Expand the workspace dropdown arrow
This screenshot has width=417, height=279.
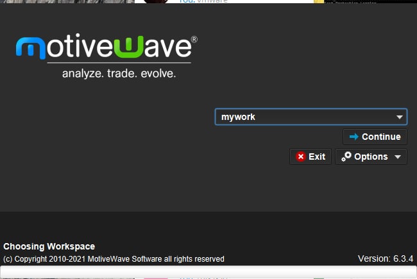399,117
